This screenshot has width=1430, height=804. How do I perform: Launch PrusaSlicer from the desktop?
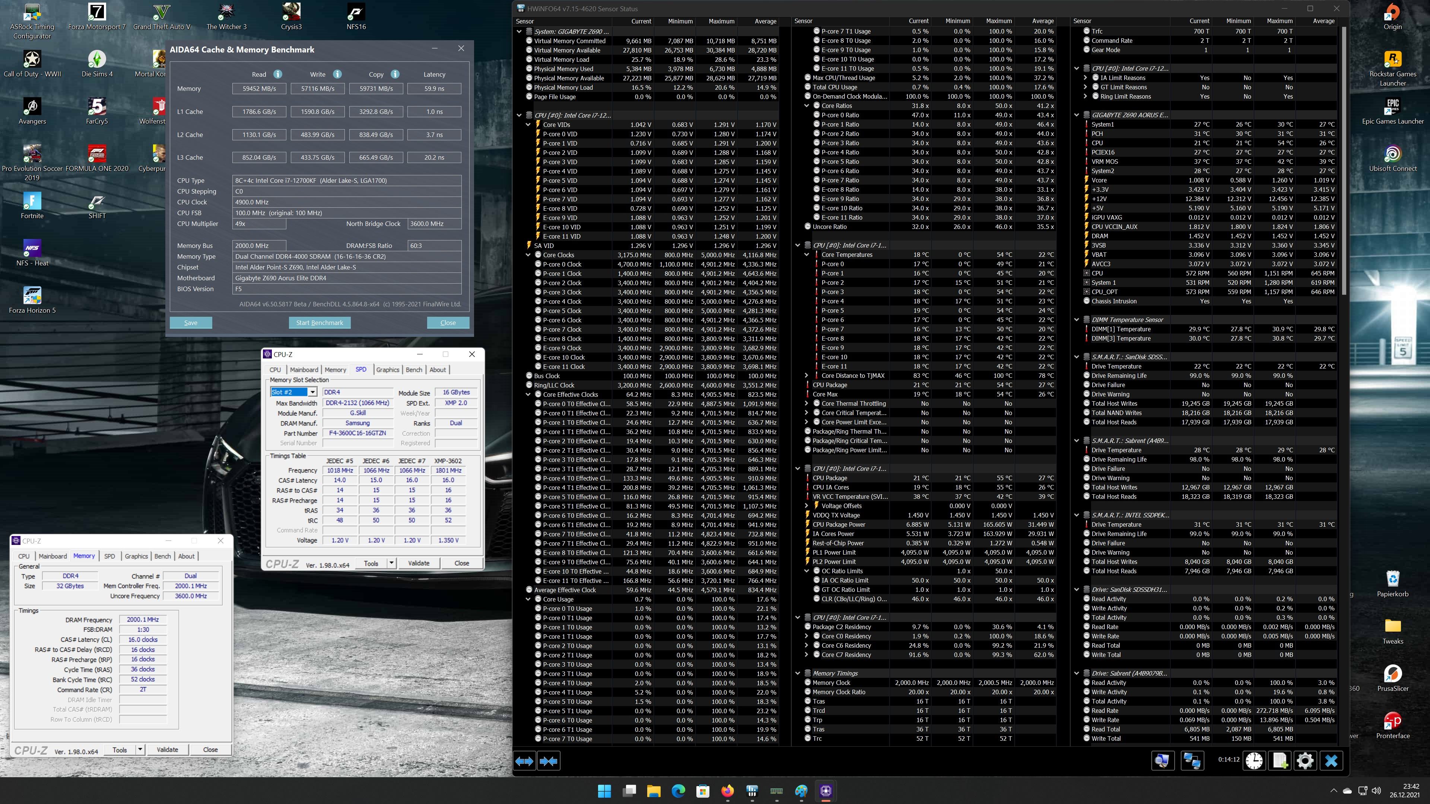click(1392, 679)
